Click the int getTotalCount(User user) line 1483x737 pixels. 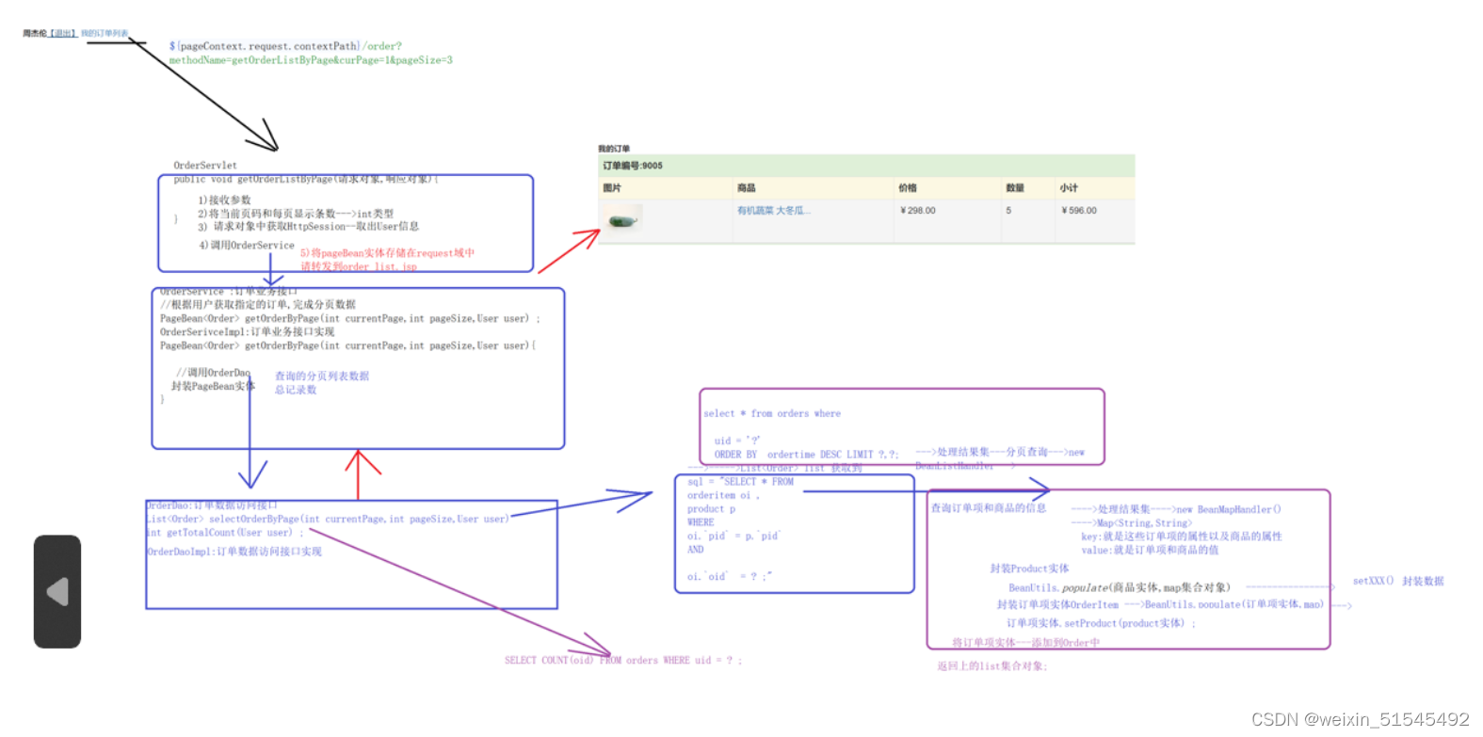click(224, 533)
